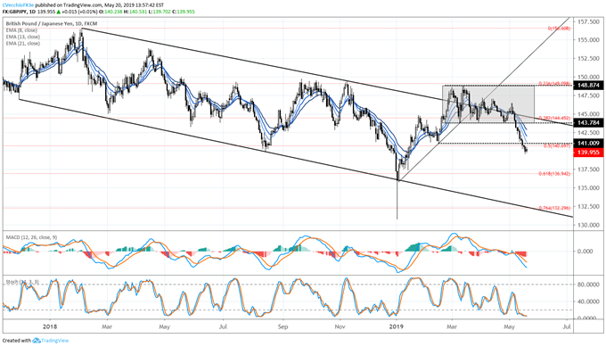Click the black 141.009 price level tag
The image size is (606, 347).
point(588,144)
